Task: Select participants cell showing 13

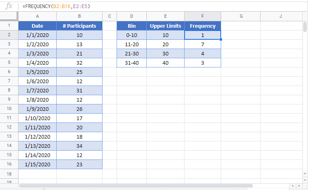Action: point(79,44)
